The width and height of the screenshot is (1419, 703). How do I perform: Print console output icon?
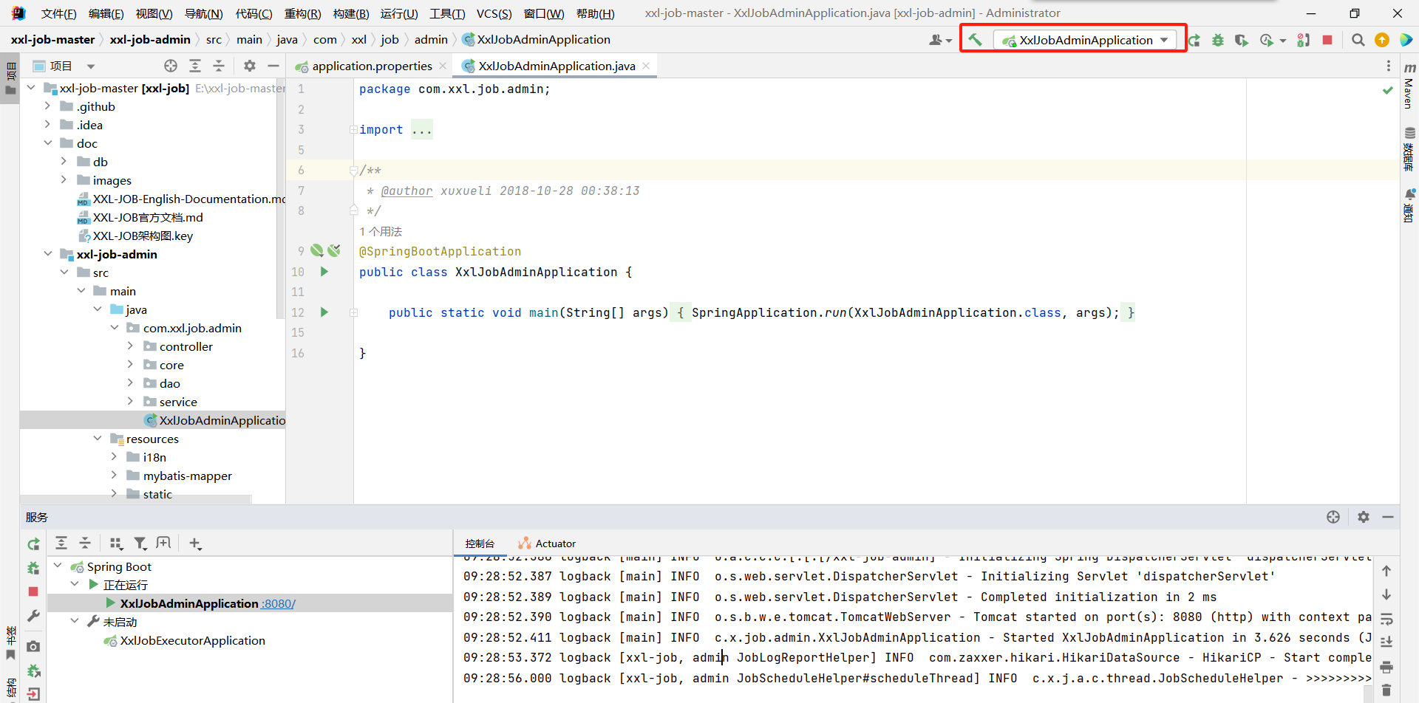(1386, 667)
